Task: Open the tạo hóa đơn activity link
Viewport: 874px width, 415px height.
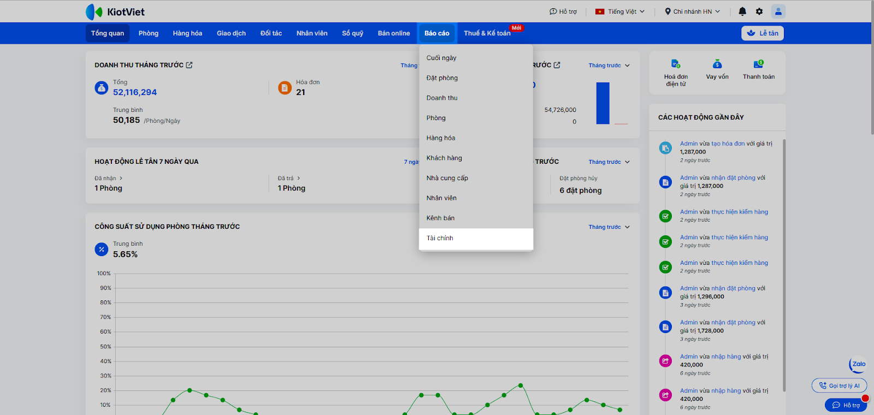Action: pos(728,144)
